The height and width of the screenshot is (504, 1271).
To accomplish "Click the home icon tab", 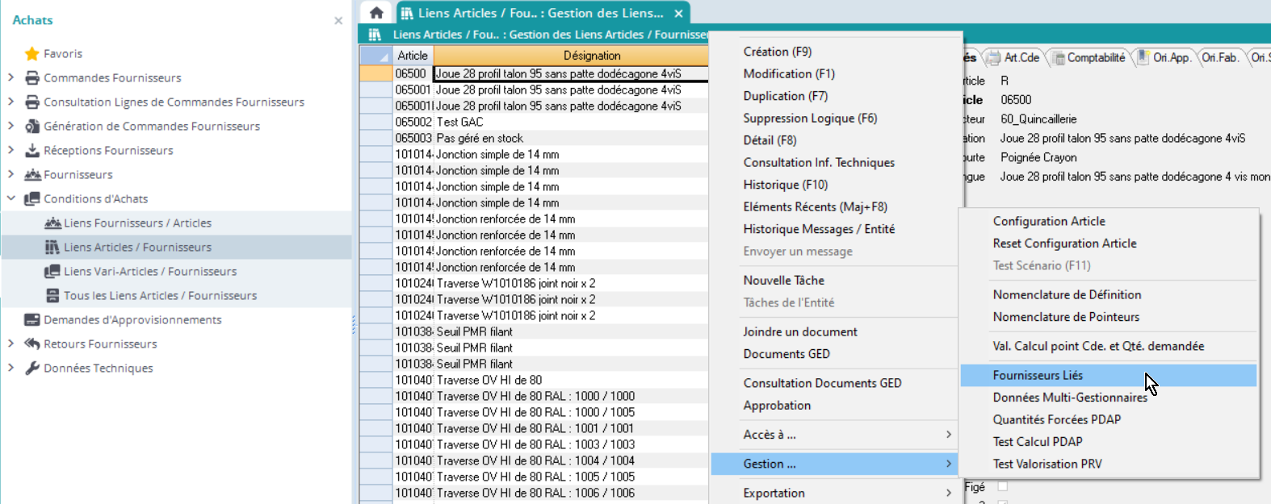I will pos(376,13).
